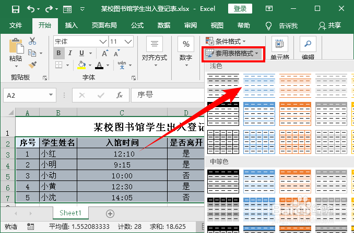Open the Redo history dropdown arrow
Viewport: 354px width, 233px height.
[x=56, y=9]
